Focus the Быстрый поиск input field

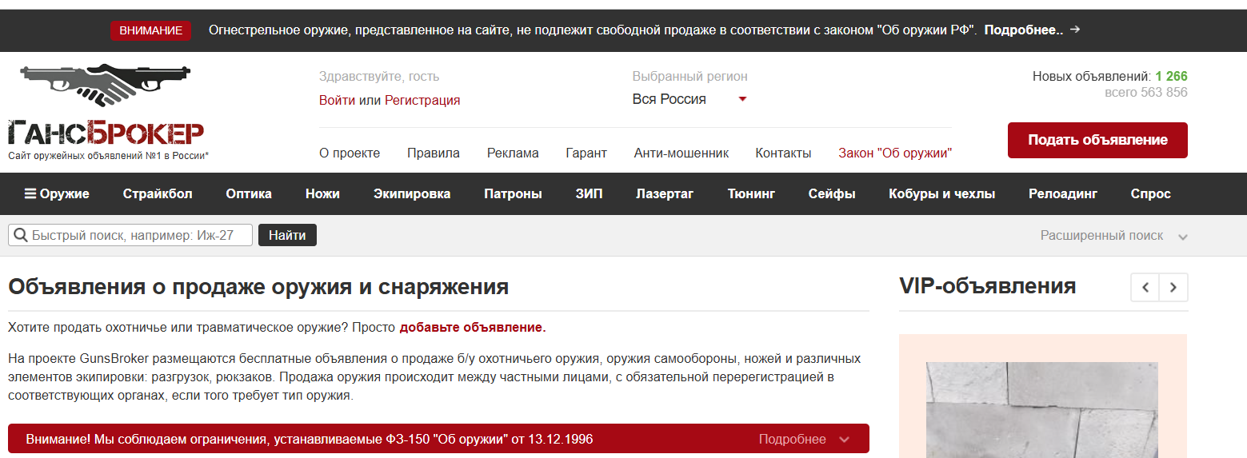point(130,235)
